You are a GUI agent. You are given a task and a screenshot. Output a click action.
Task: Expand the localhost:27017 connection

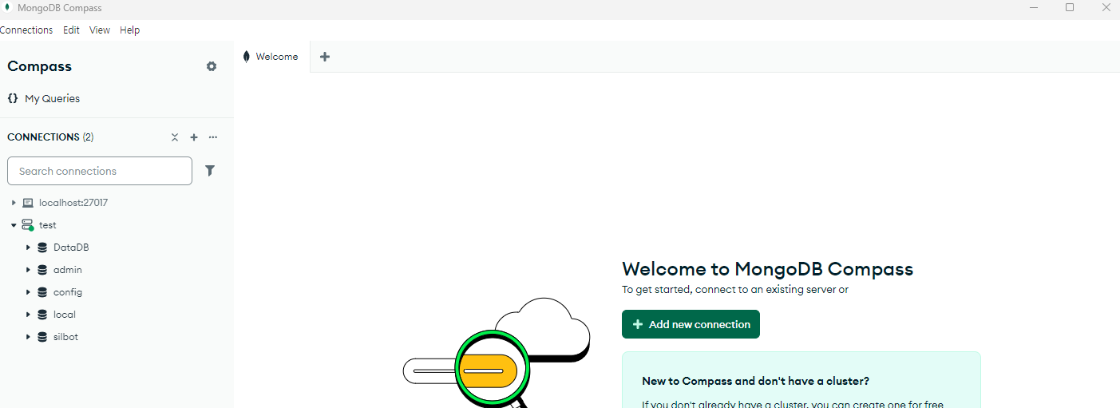pos(14,203)
